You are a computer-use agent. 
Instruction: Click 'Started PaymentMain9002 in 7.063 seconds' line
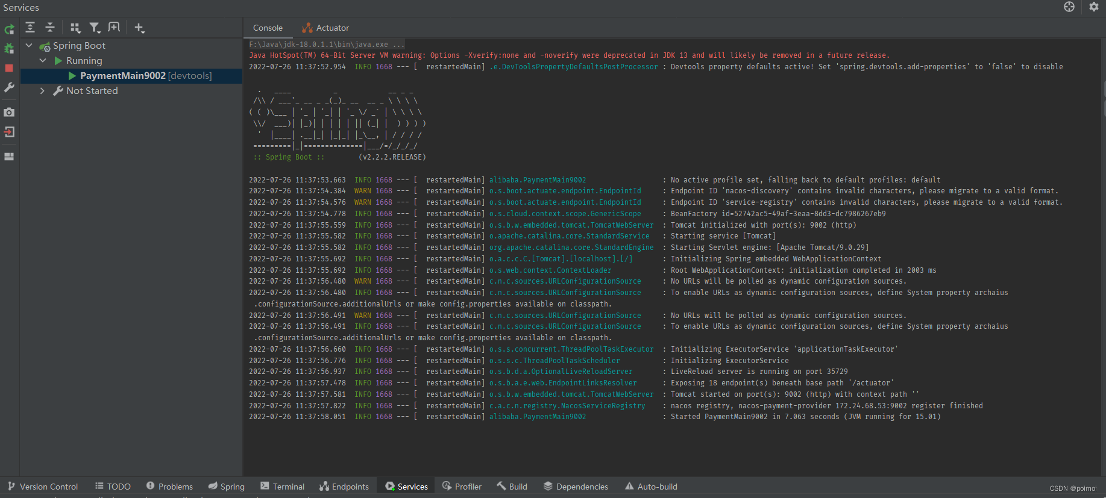tap(805, 417)
